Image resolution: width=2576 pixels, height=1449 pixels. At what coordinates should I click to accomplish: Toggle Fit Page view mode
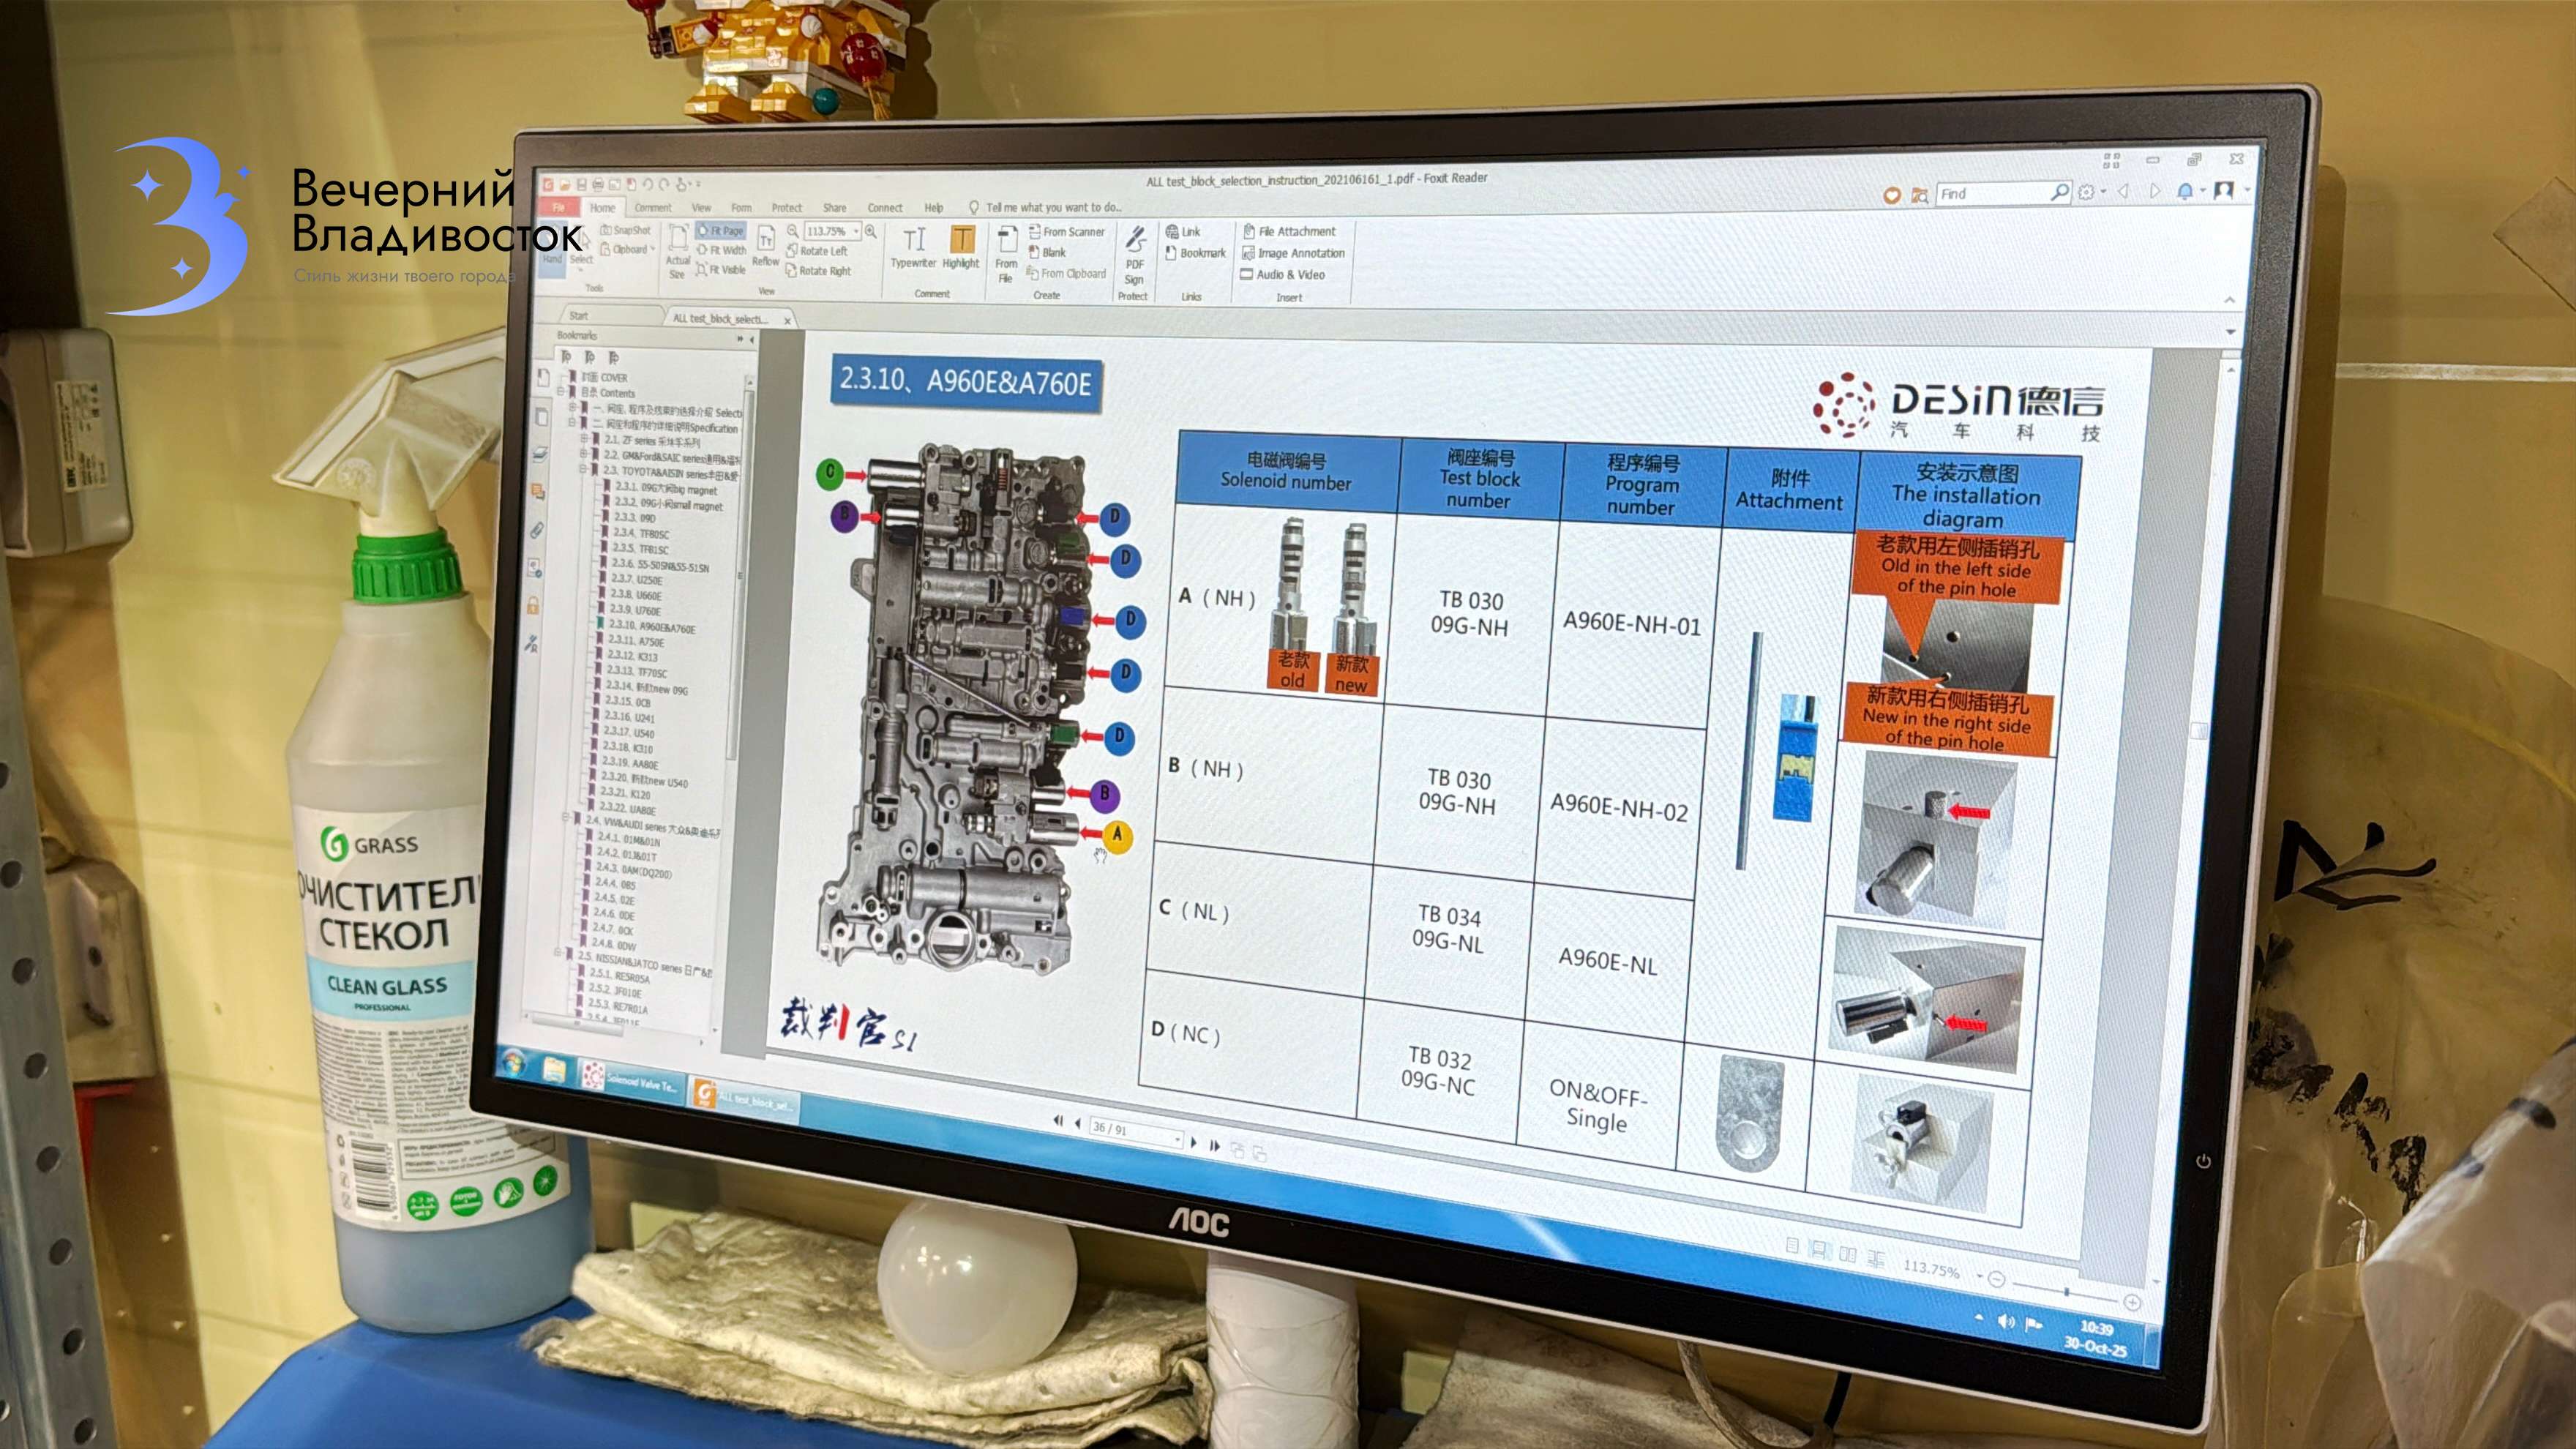[720, 231]
